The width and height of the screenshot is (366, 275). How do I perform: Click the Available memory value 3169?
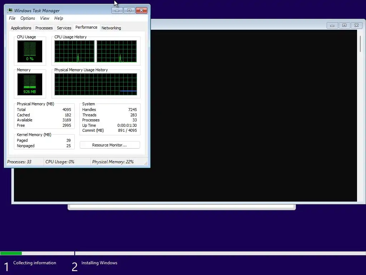(x=67, y=120)
